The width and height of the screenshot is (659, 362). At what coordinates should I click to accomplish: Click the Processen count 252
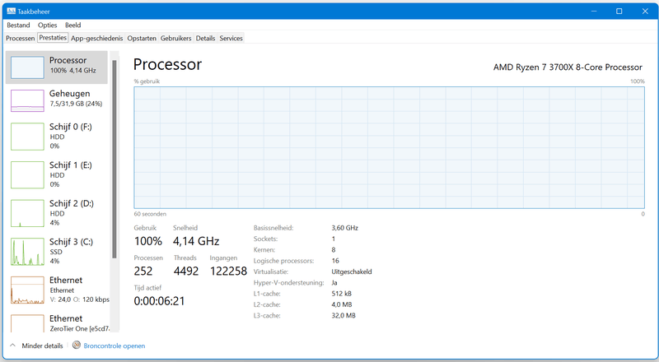143,271
